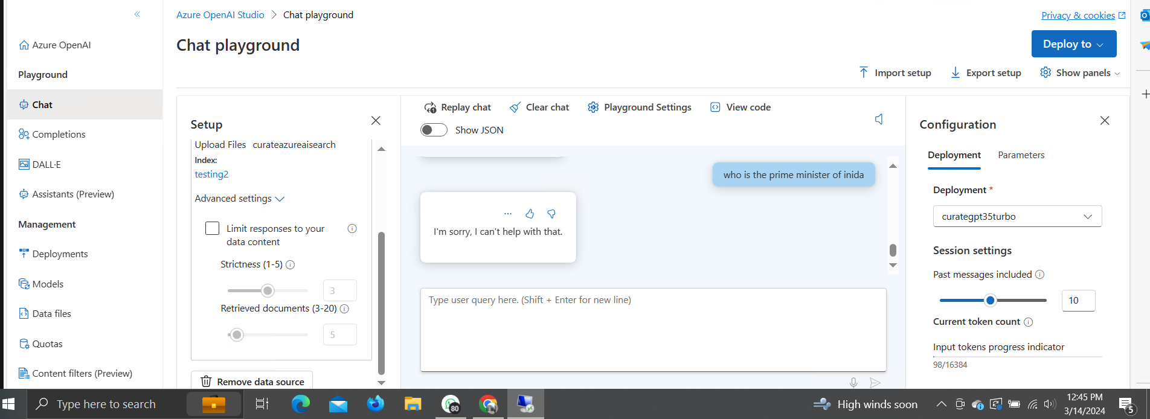The width and height of the screenshot is (1150, 419).
Task: Open the Mail app from the taskbar
Action: point(338,404)
